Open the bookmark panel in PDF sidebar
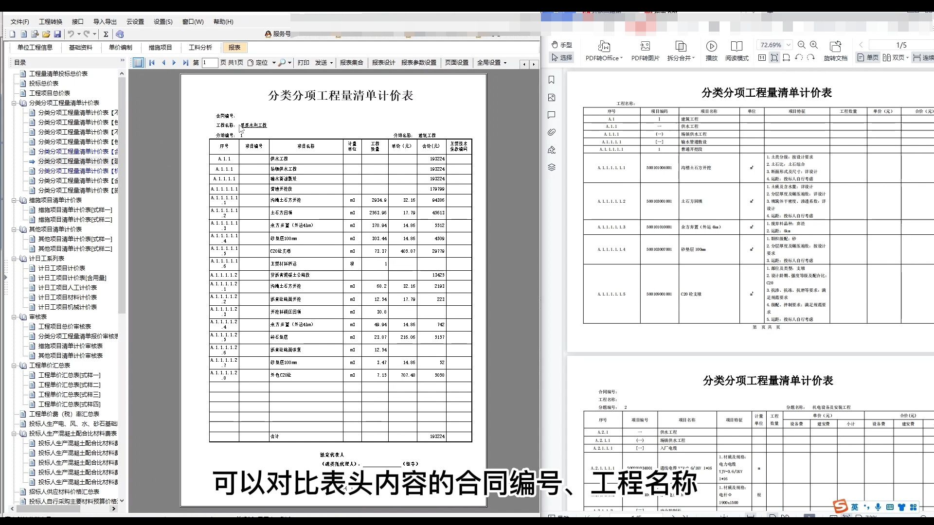934x525 pixels. pos(552,80)
